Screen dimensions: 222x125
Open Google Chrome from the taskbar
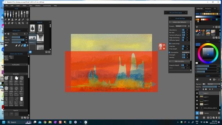pos(45,122)
